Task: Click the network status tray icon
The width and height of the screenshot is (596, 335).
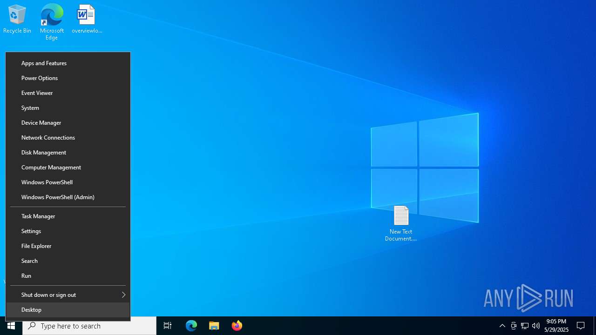Action: [x=525, y=326]
